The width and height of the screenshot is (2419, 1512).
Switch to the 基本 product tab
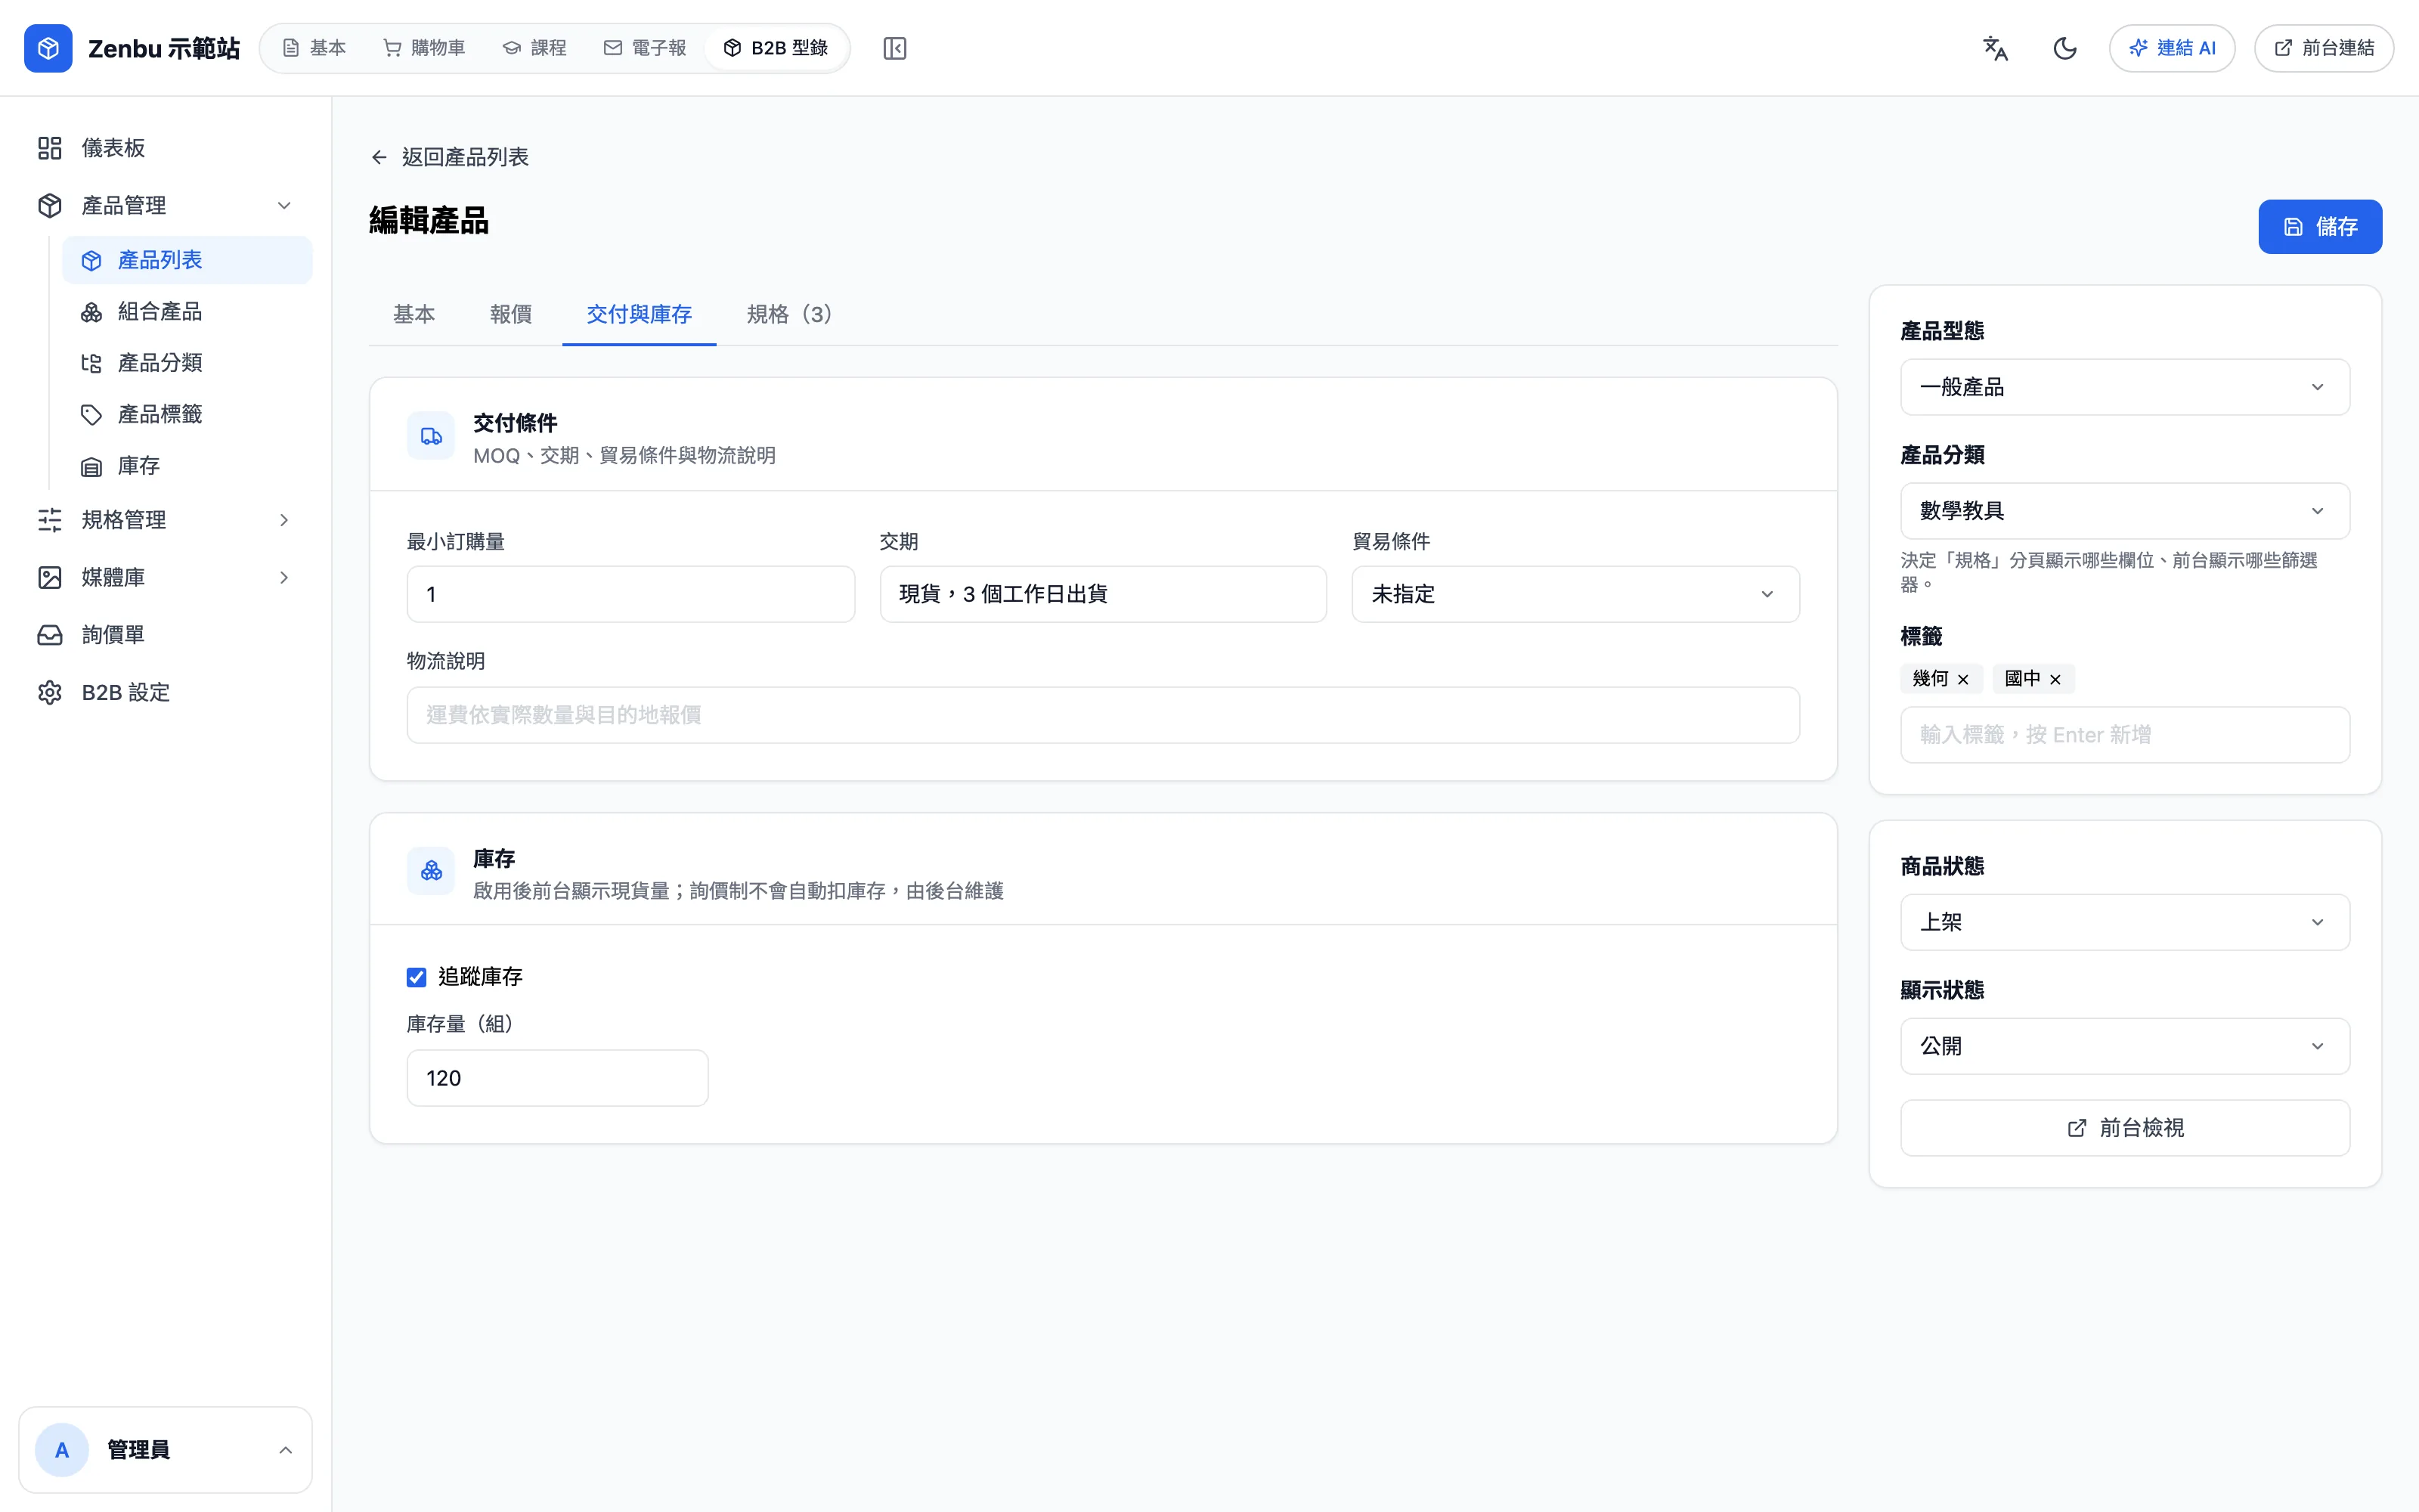413,314
